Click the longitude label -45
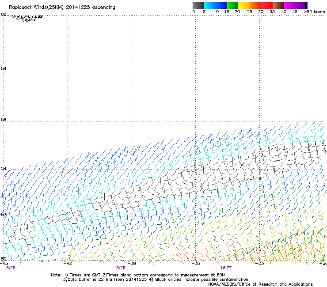Viewport: 327px width, 287px height. (4, 264)
